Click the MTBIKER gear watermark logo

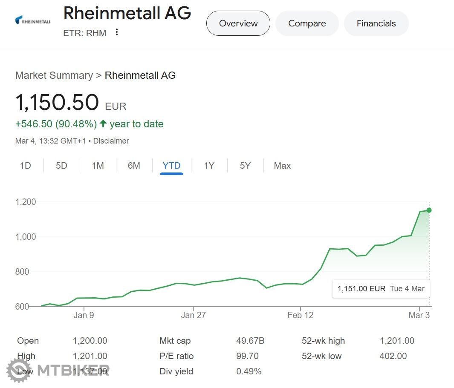[x=18, y=370]
